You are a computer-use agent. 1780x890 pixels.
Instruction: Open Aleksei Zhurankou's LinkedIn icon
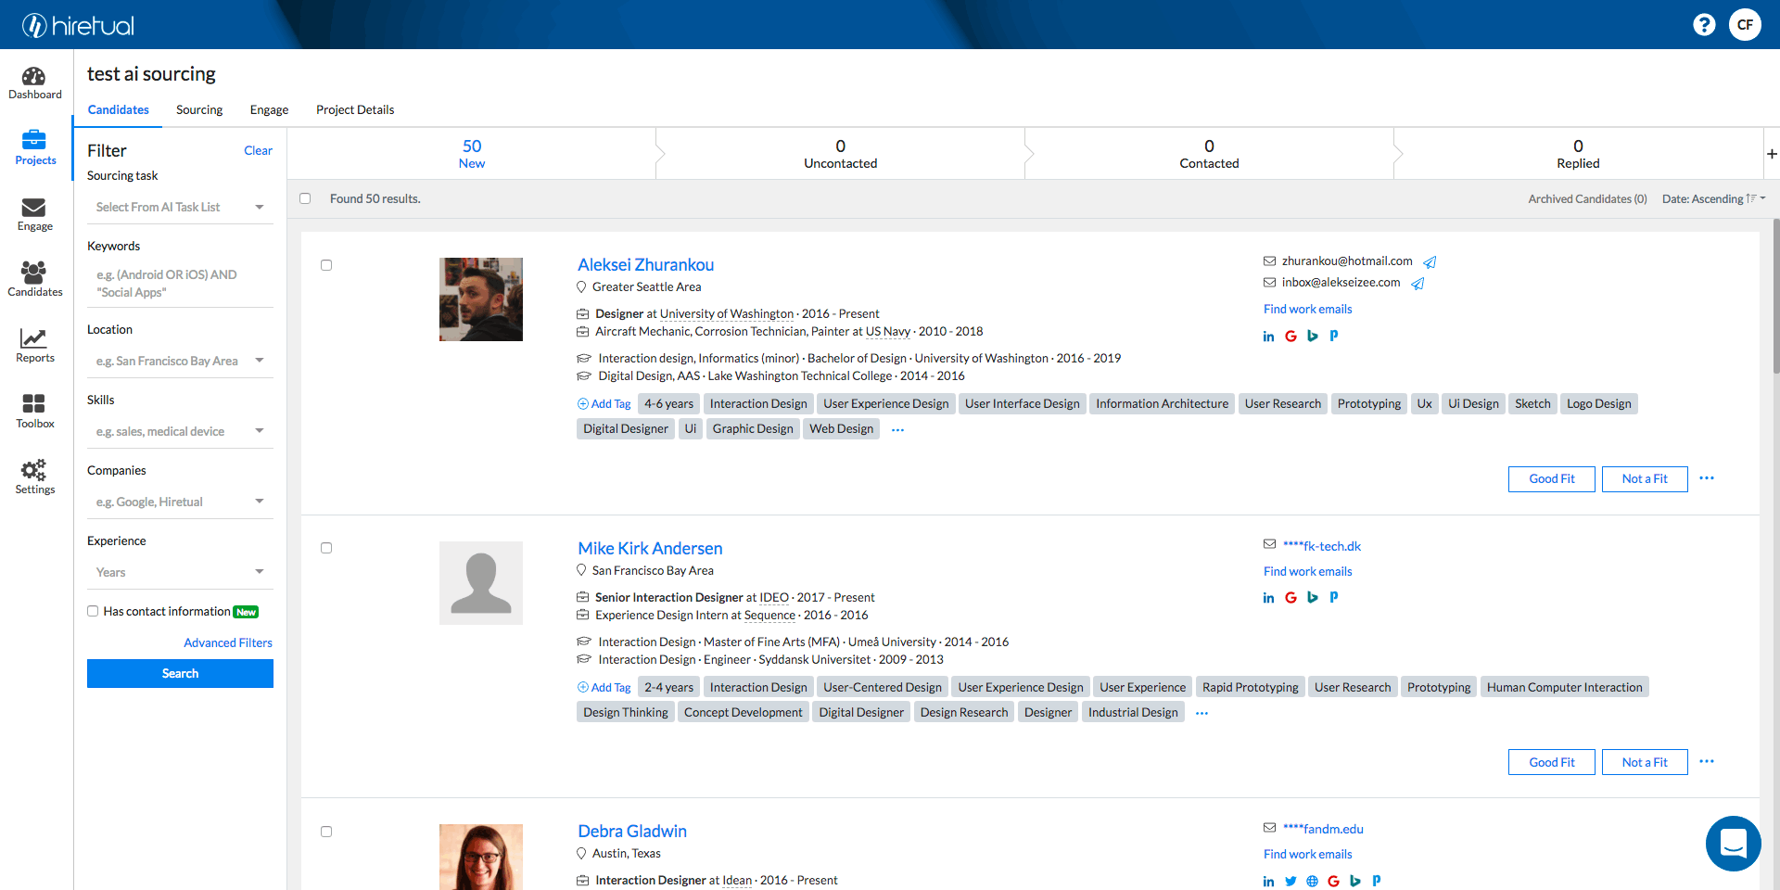pos(1268,337)
